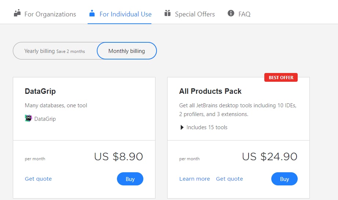Image resolution: width=338 pixels, height=200 pixels.
Task: Click the BEST OFFER badge
Action: (281, 77)
